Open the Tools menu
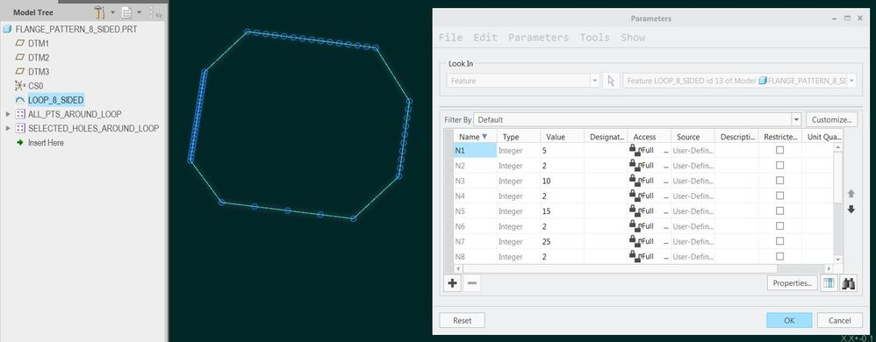The height and width of the screenshot is (342, 876). [x=594, y=38]
